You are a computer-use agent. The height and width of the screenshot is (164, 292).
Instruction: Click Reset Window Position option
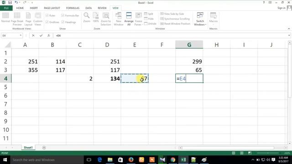175,24
